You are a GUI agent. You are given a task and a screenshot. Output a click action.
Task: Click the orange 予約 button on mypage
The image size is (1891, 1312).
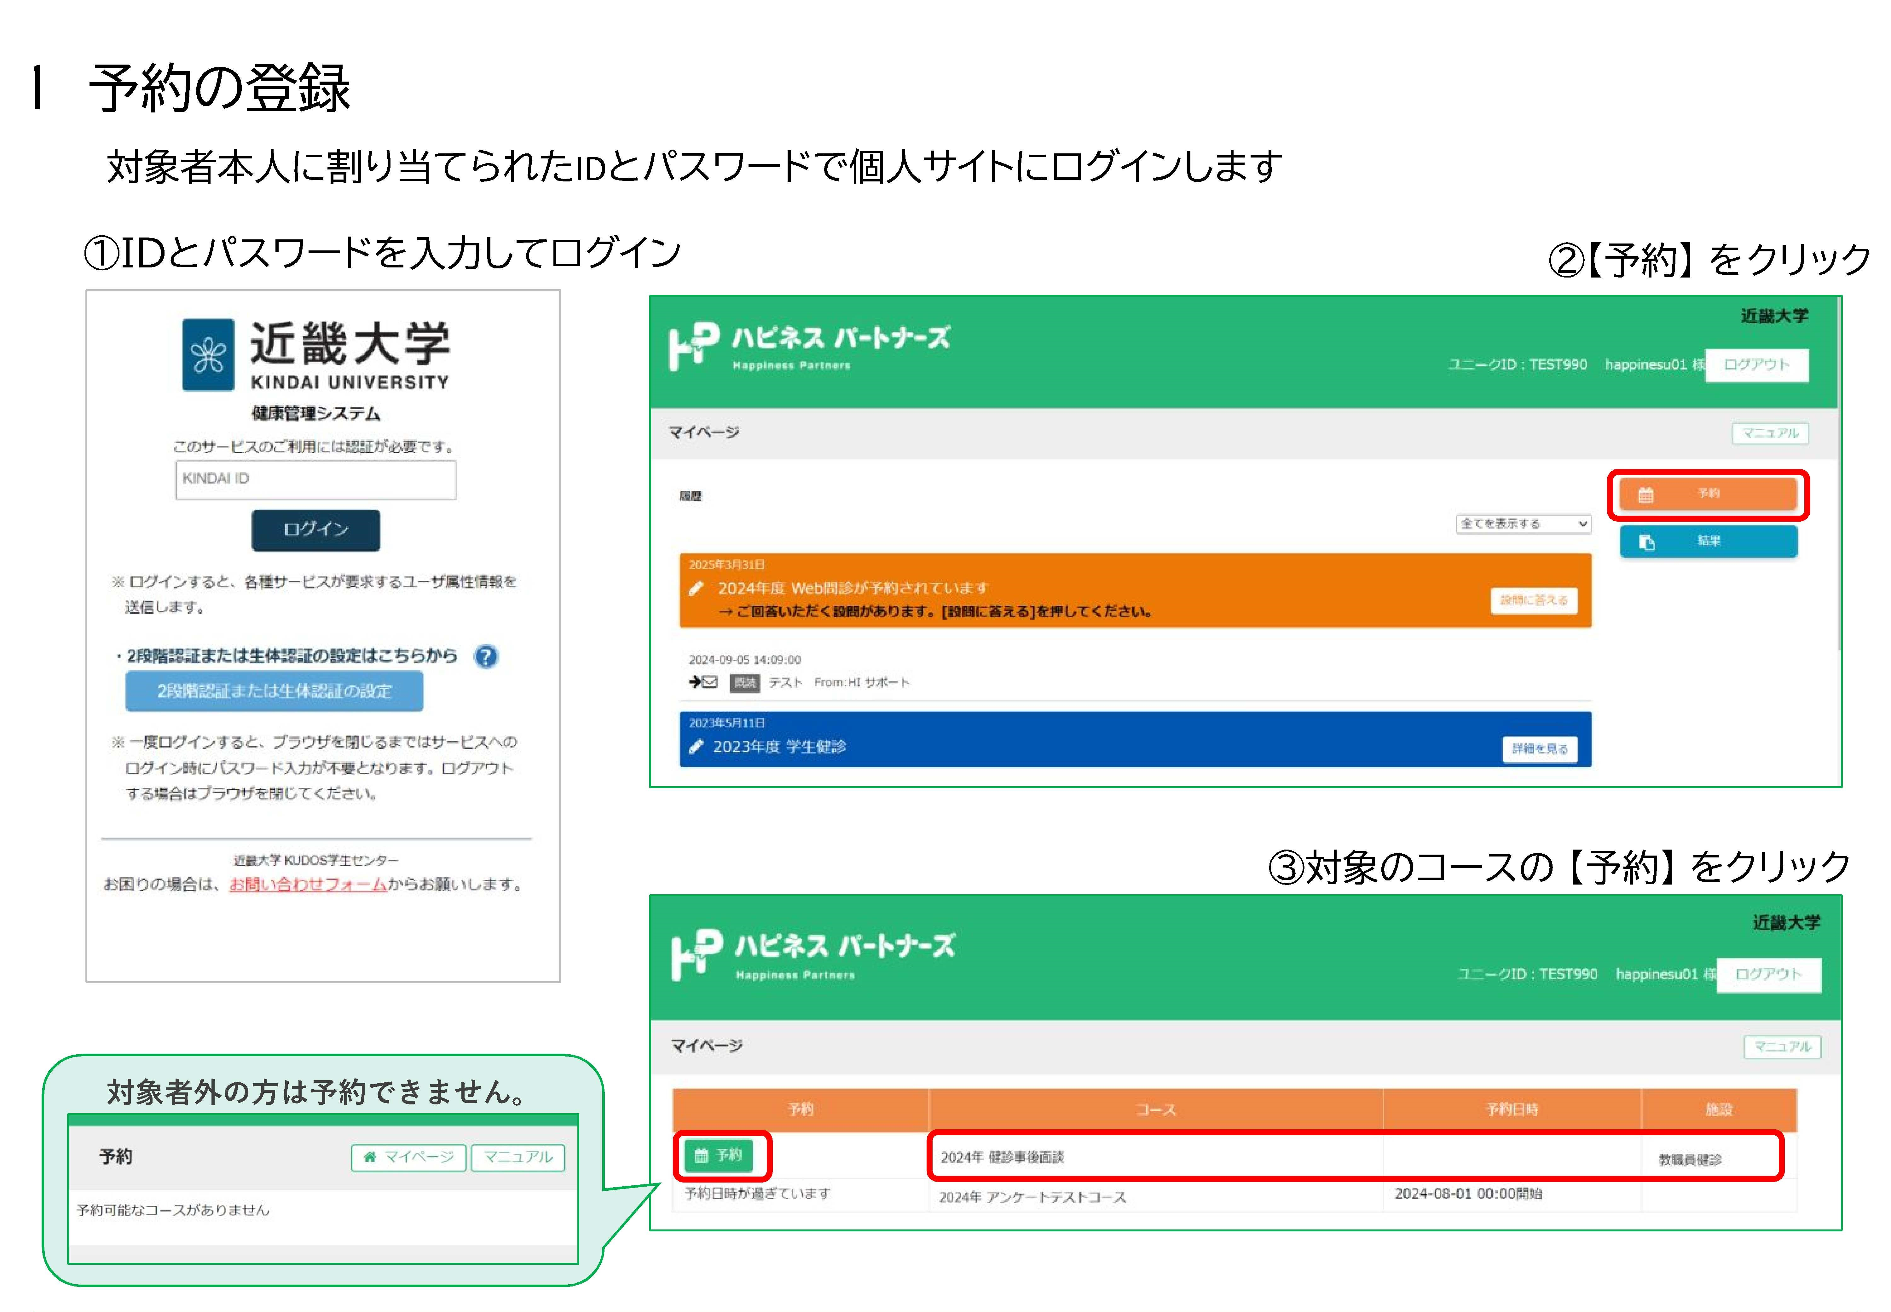point(1709,494)
